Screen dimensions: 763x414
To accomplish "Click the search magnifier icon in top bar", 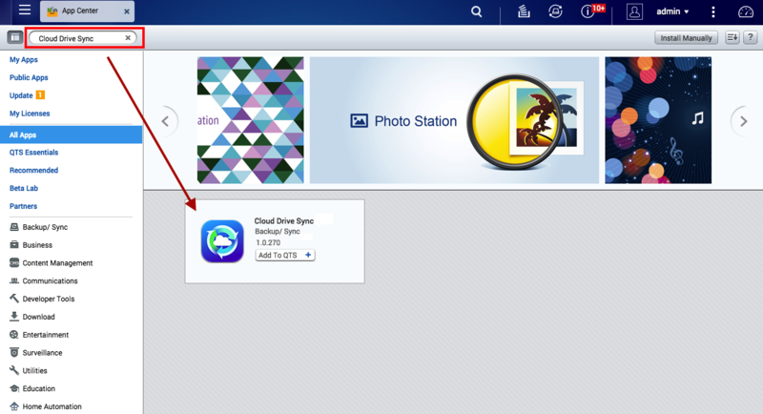I will coord(476,11).
